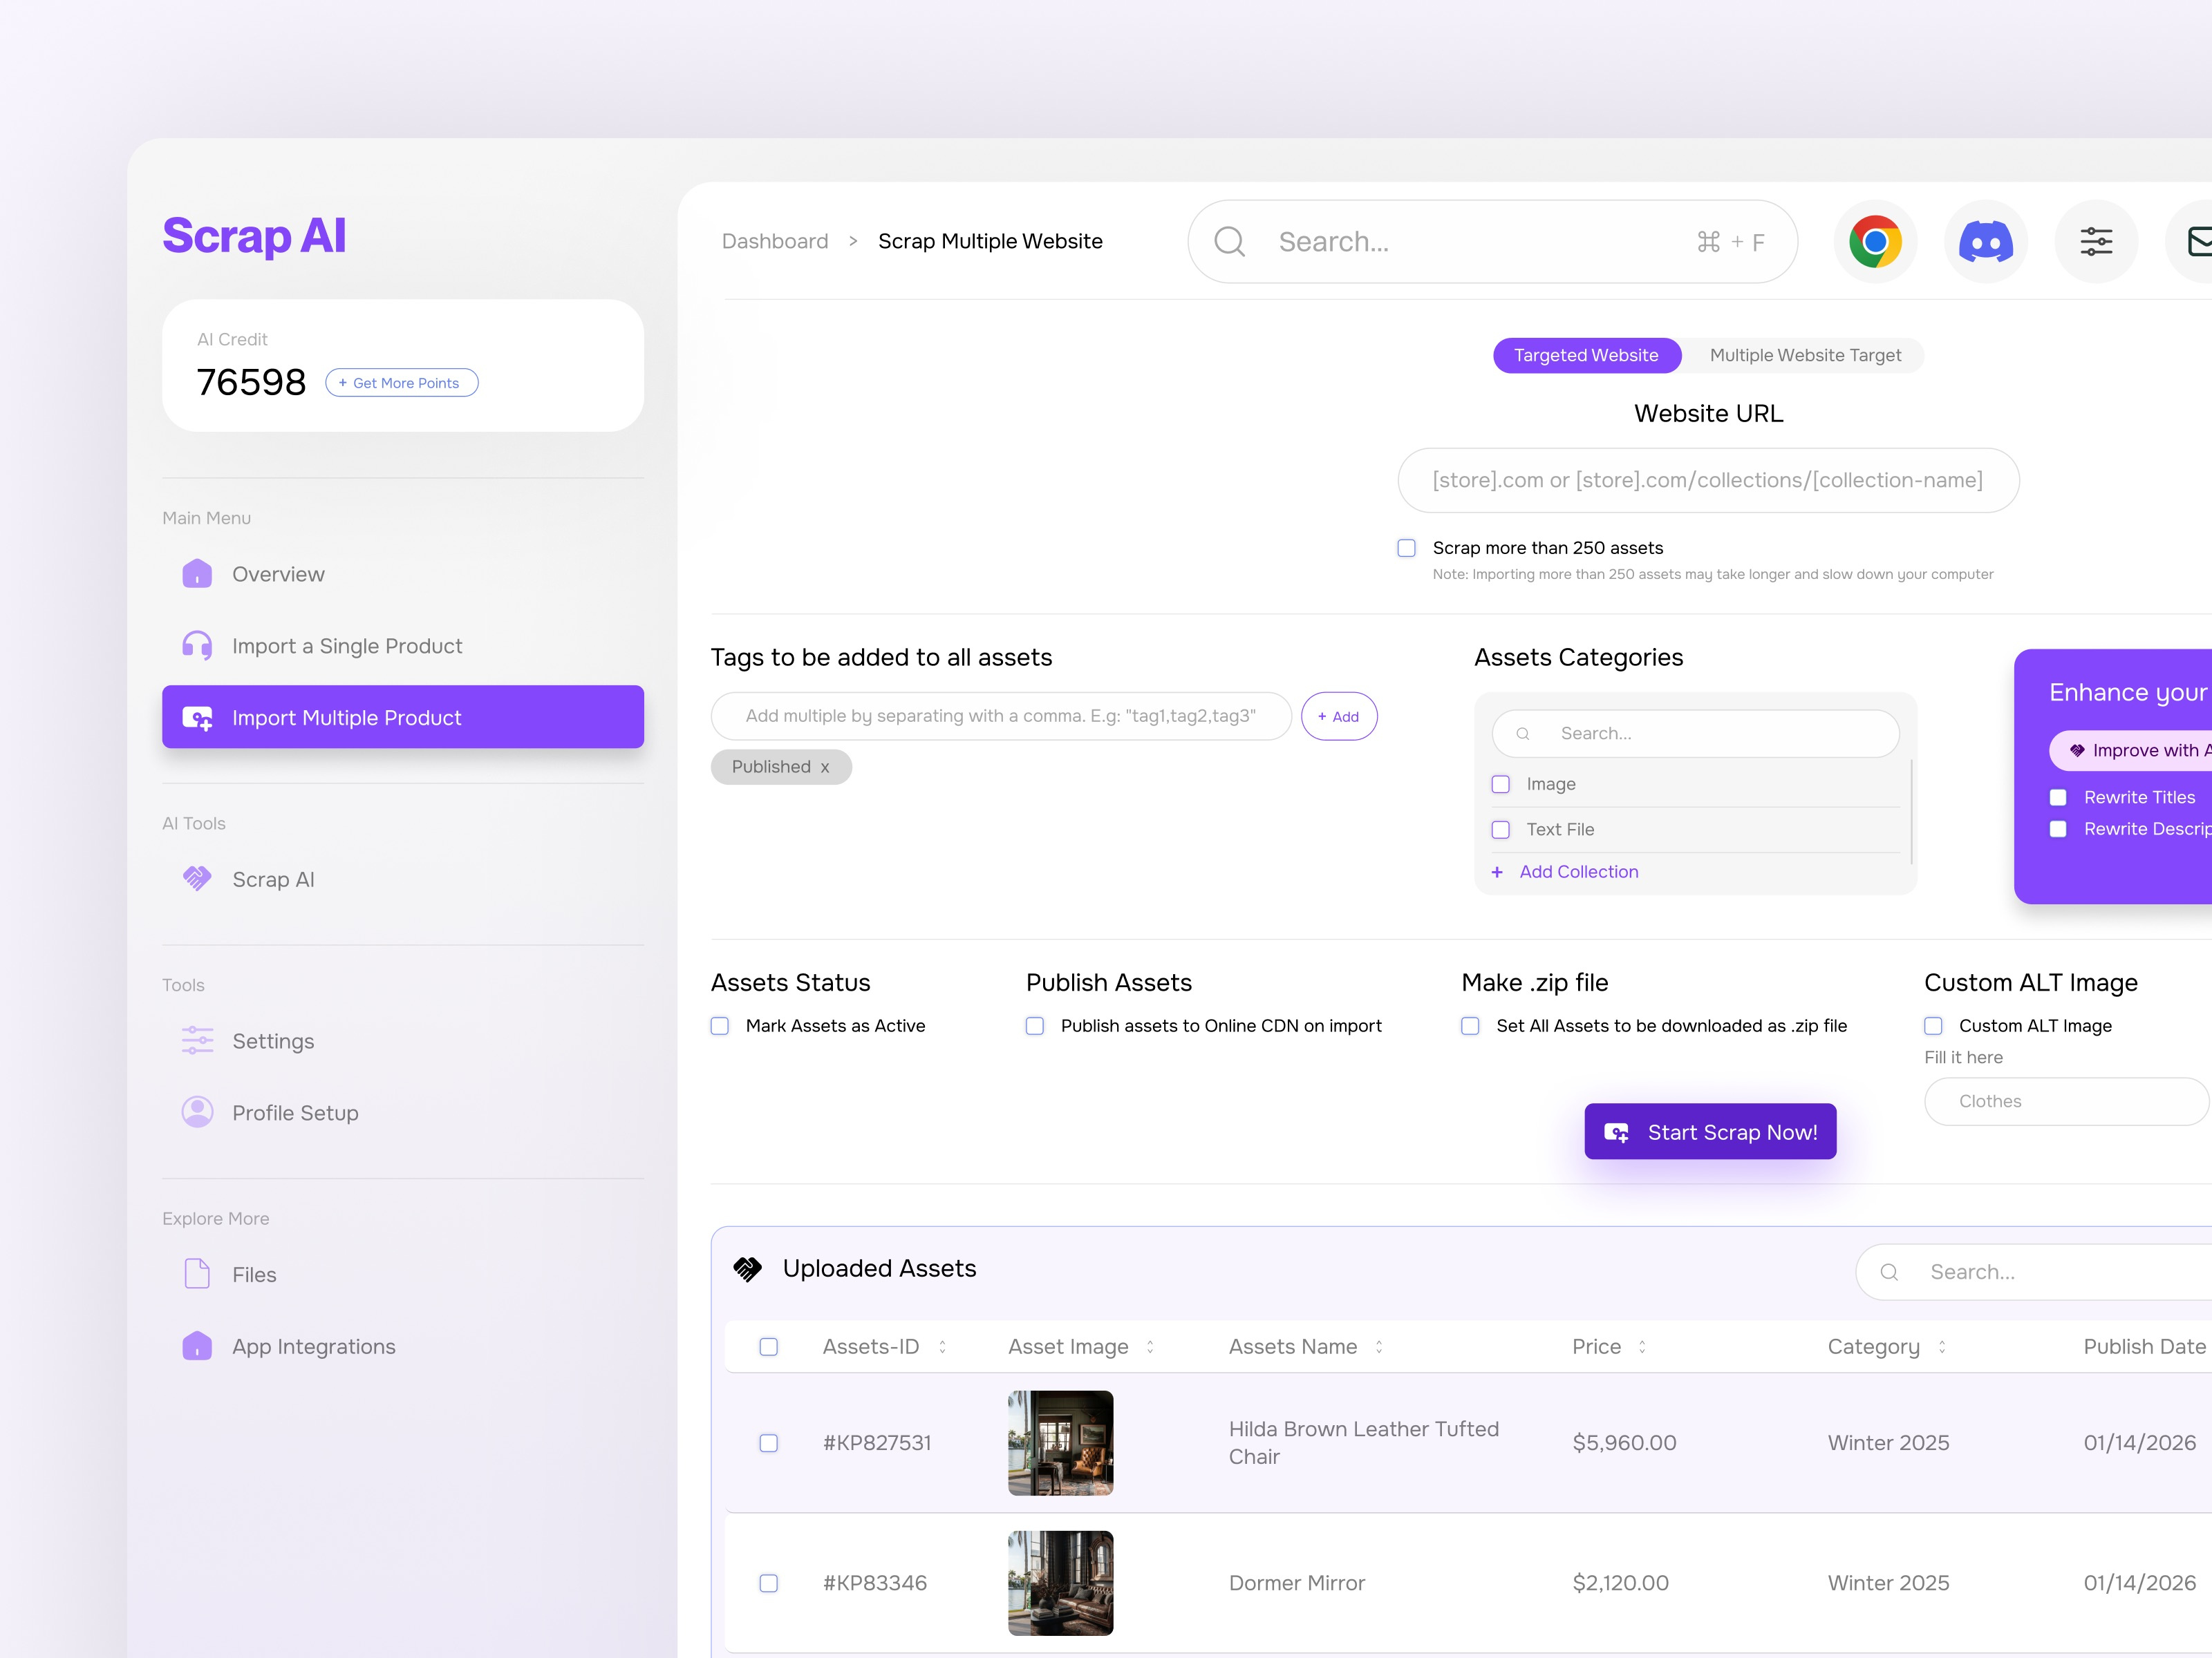Viewport: 2212px width, 1658px height.
Task: Click the Dormer Mirror asset name
Action: [1296, 1583]
